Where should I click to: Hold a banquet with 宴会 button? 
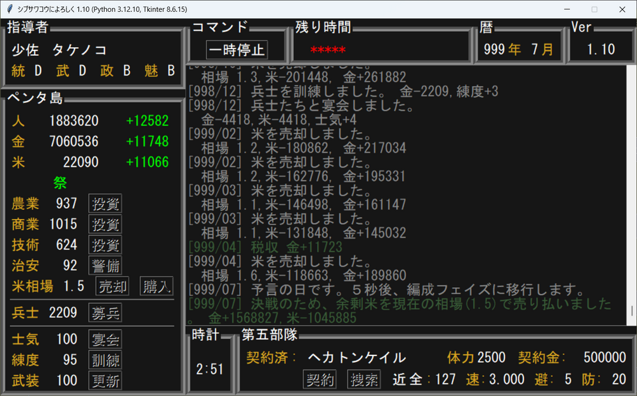pos(105,340)
